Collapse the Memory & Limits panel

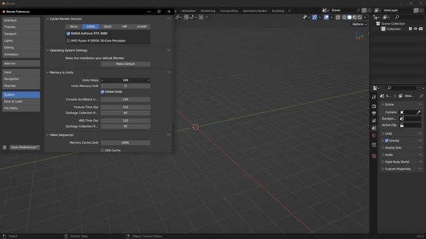[47, 72]
